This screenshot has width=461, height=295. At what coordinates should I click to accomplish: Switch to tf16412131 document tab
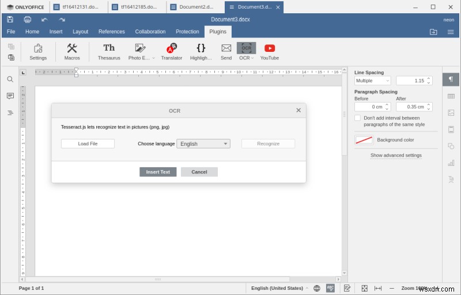click(x=78, y=7)
